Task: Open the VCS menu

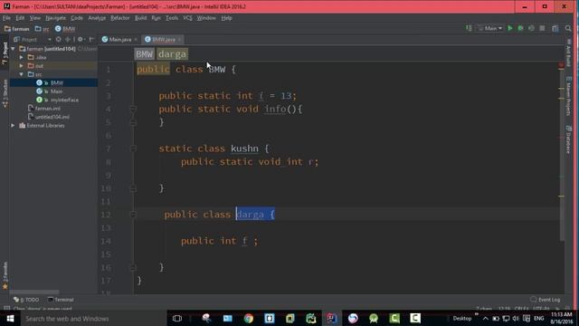Action: tap(187, 18)
